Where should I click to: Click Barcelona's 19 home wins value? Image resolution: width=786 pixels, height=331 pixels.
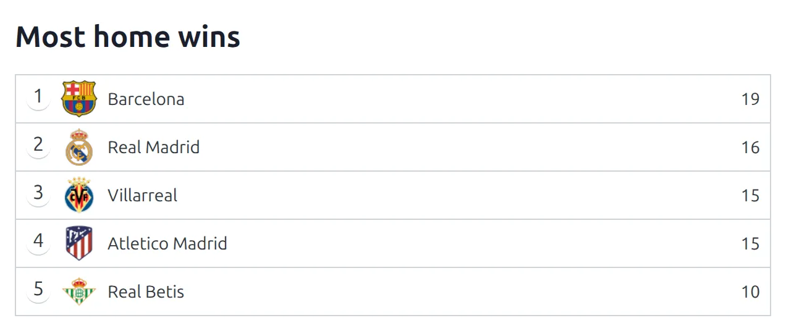click(750, 99)
